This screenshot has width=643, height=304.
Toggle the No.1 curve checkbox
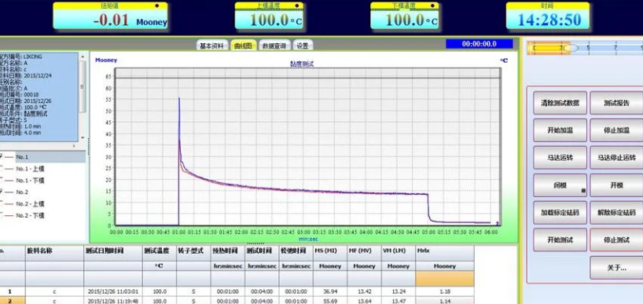(2, 157)
